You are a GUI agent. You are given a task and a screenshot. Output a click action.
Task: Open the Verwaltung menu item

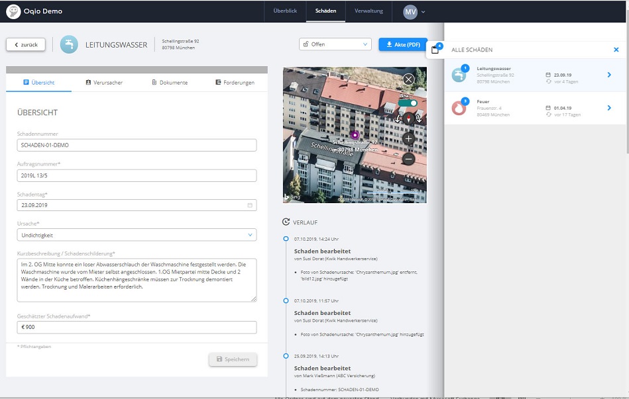(369, 11)
